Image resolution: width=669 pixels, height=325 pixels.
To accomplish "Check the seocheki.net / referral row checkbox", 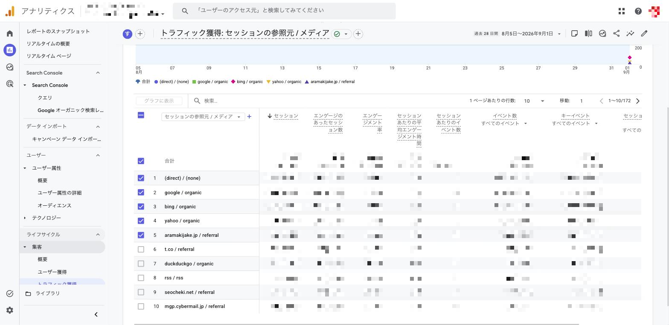I will pyautogui.click(x=141, y=292).
